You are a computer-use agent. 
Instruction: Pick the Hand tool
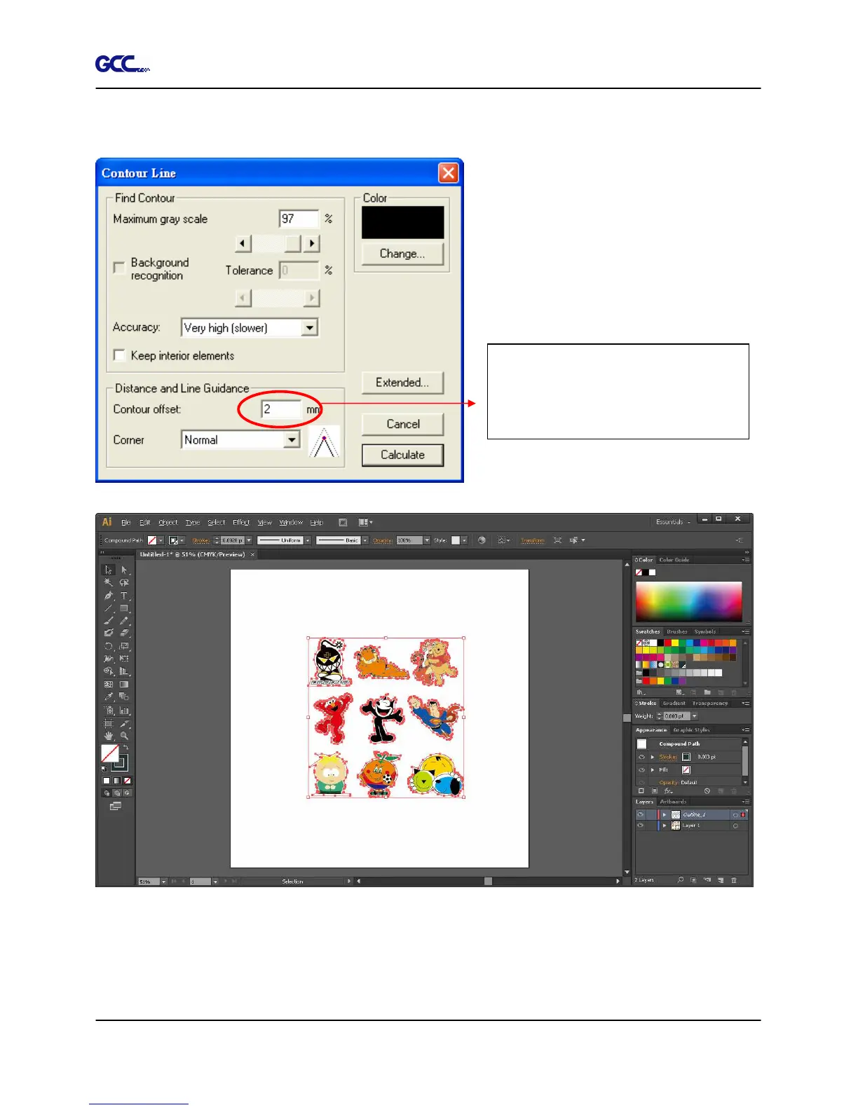109,736
